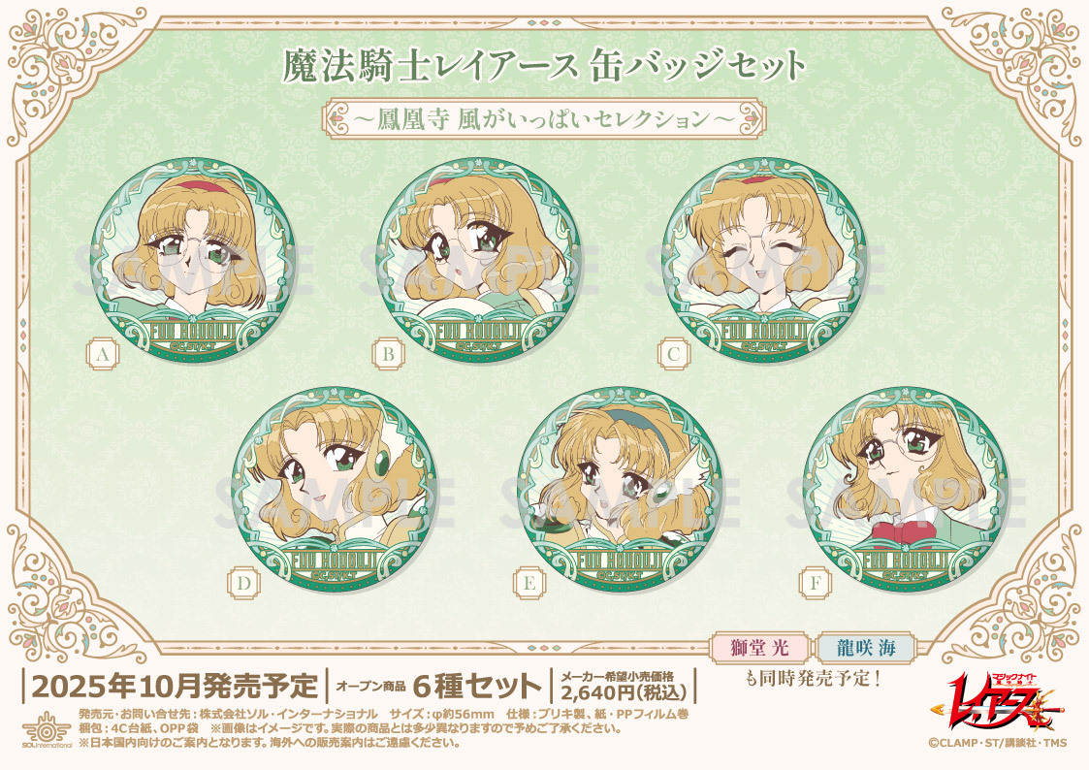Viewport: 1089px width, 770px height.
Task: Click the SOL International sun logo
Action: click(47, 728)
